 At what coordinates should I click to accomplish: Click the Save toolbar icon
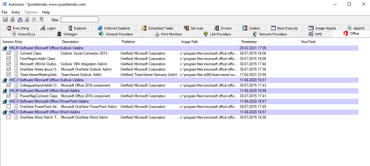5,19
